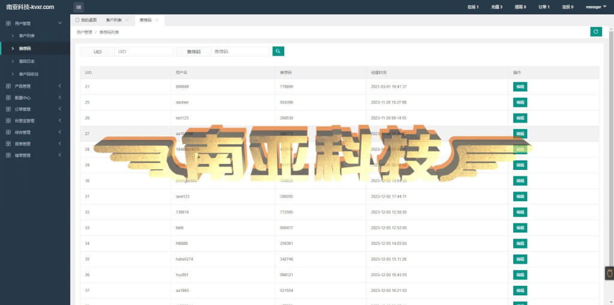Screen dimensions: 614x305
Task: Click the grid icon beside 用户管理
Action: pyautogui.click(x=8, y=23)
